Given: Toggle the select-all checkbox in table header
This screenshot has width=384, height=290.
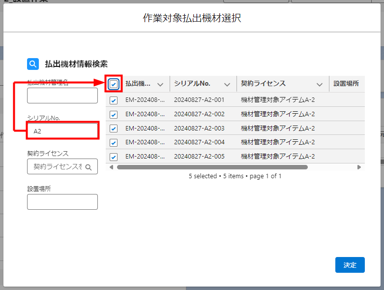Looking at the screenshot, I should pyautogui.click(x=114, y=84).
